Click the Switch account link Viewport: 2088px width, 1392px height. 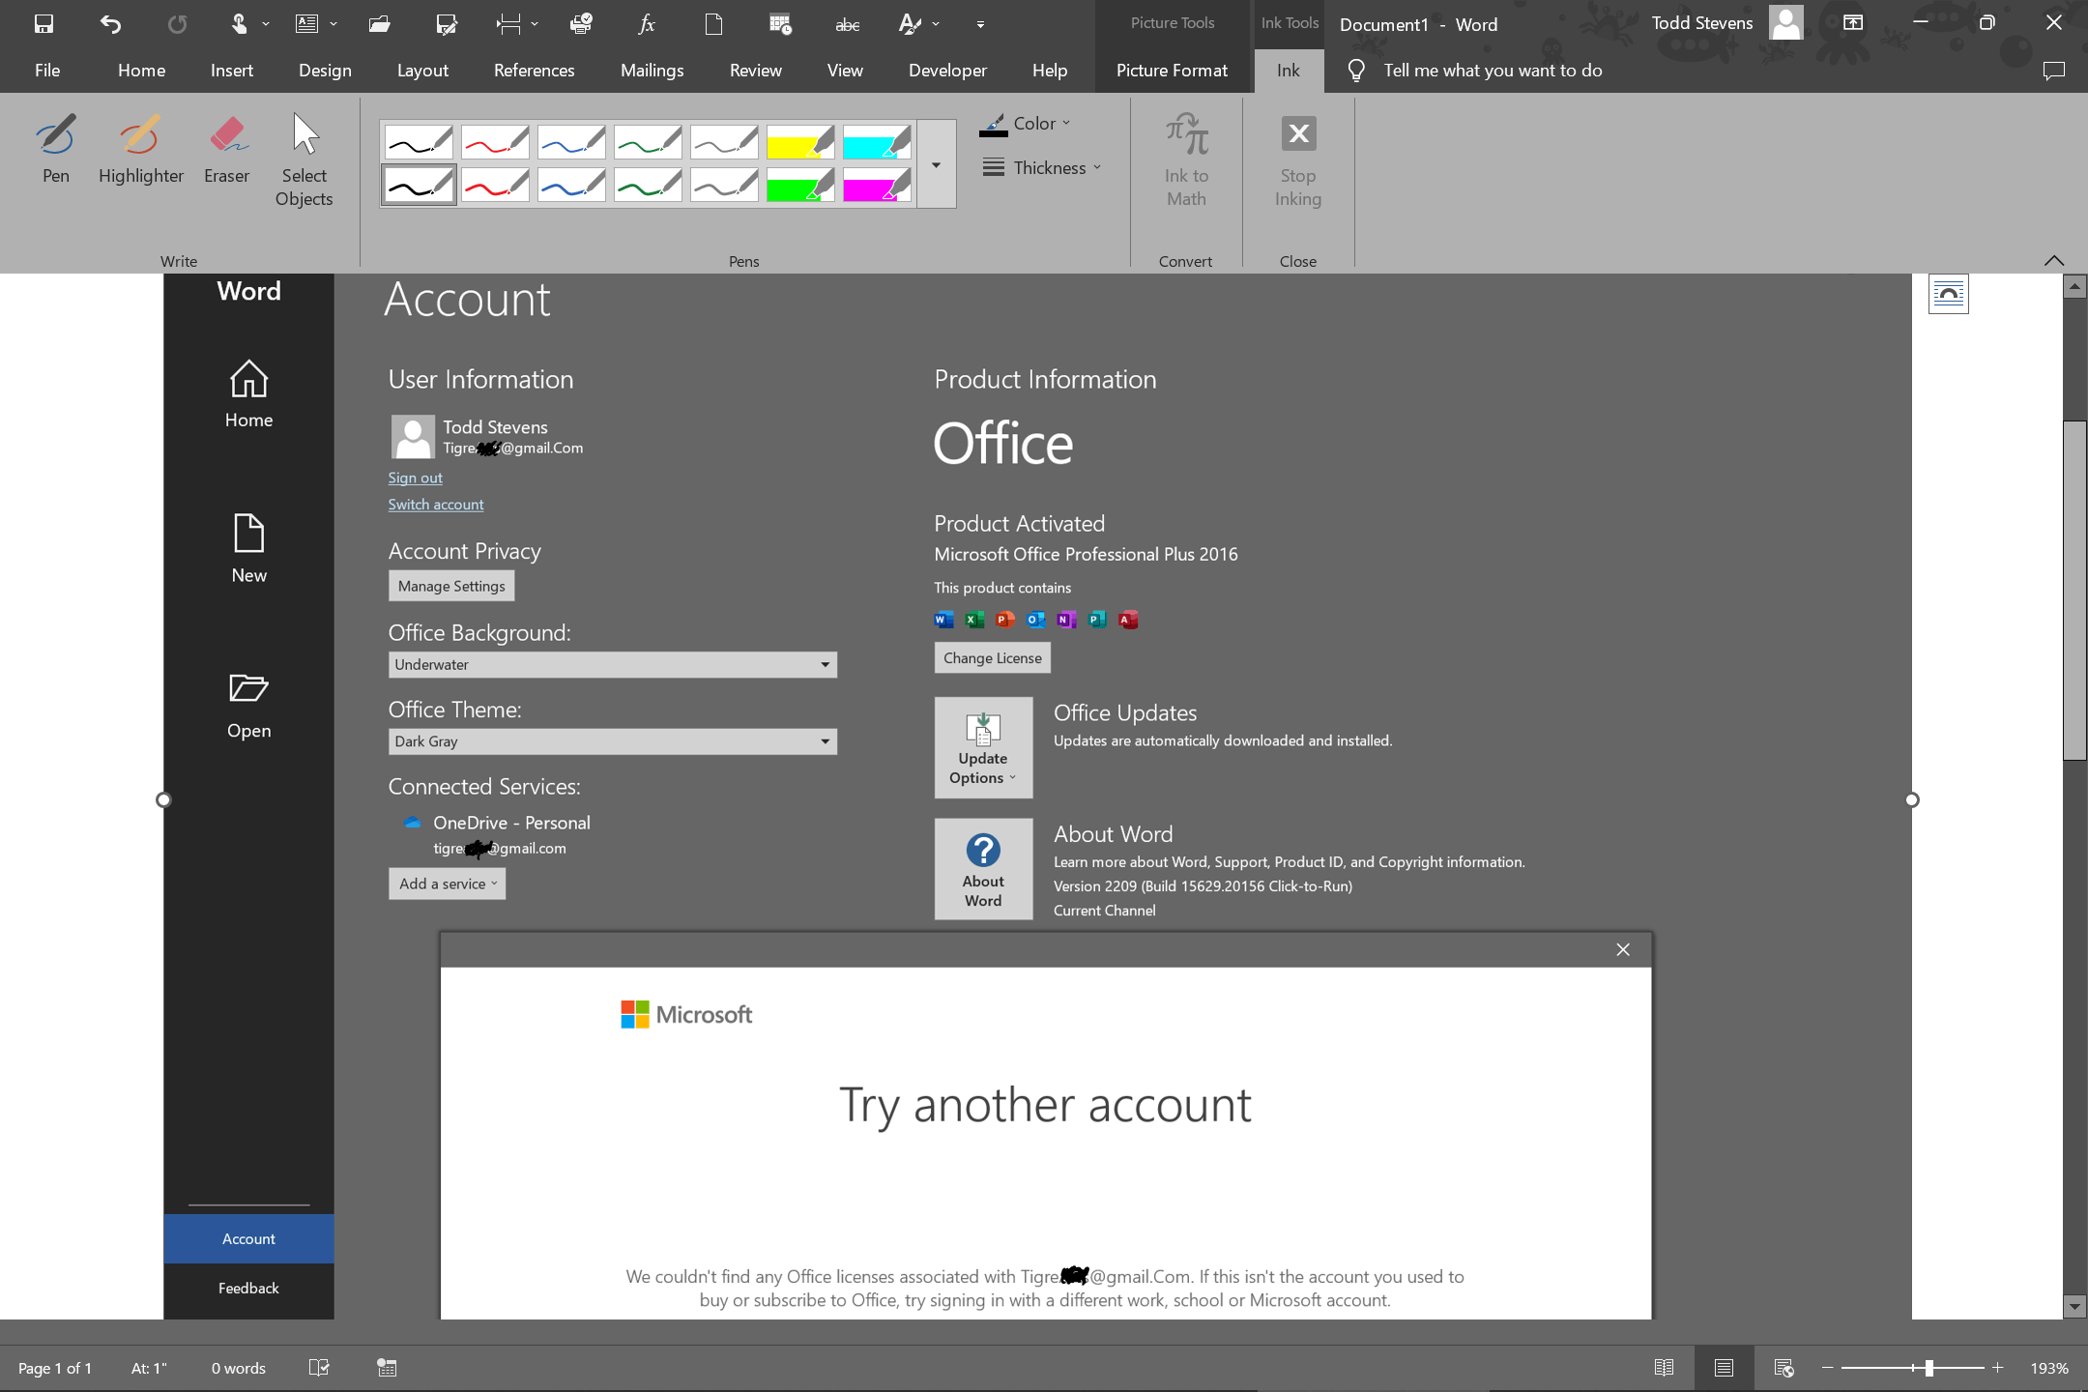437,504
